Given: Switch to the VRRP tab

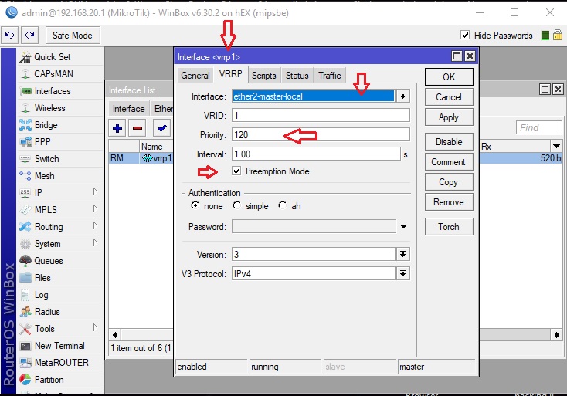Looking at the screenshot, I should pos(231,74).
